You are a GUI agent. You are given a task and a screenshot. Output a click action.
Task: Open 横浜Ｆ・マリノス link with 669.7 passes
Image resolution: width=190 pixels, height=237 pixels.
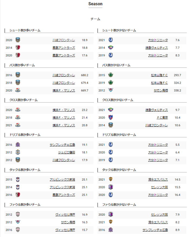[x=64, y=91]
